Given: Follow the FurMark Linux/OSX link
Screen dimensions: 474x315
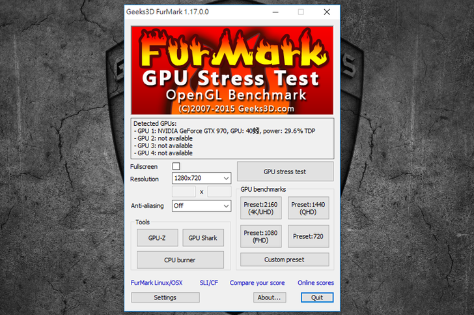Looking at the screenshot, I should tap(156, 283).
